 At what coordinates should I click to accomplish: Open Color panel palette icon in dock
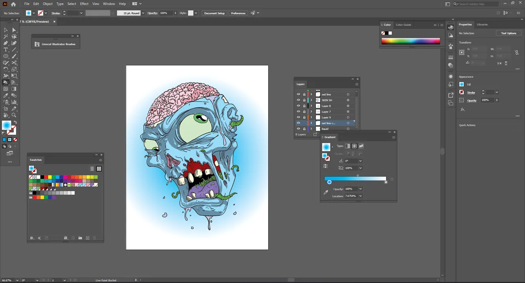[451, 27]
